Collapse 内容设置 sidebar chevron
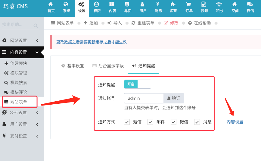This screenshot has width=261, height=161. (37, 52)
